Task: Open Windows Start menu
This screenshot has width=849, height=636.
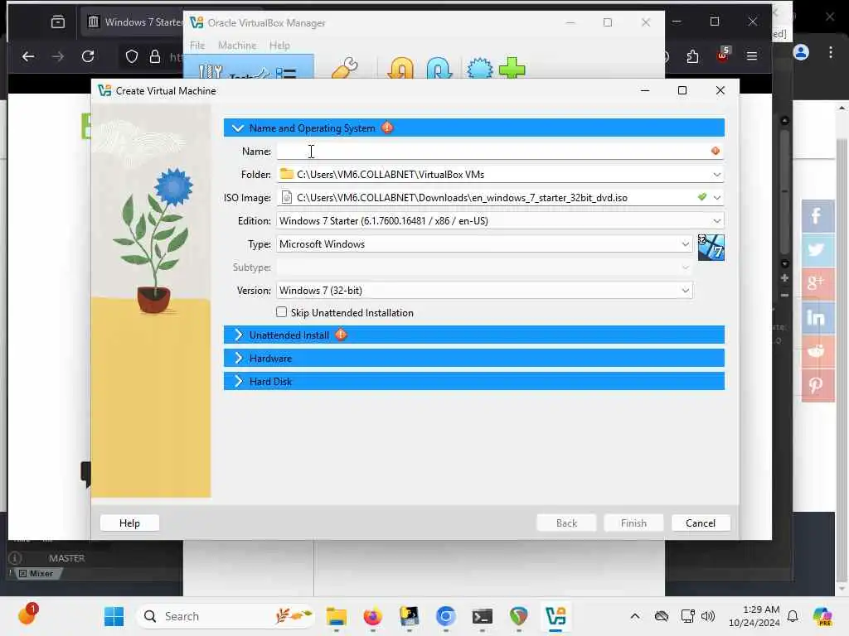Action: coord(114,616)
